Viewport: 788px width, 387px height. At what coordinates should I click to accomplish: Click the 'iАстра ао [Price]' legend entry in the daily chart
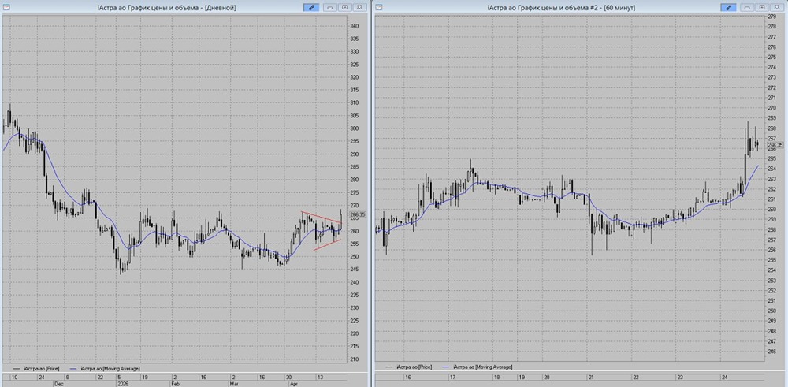[x=38, y=368]
